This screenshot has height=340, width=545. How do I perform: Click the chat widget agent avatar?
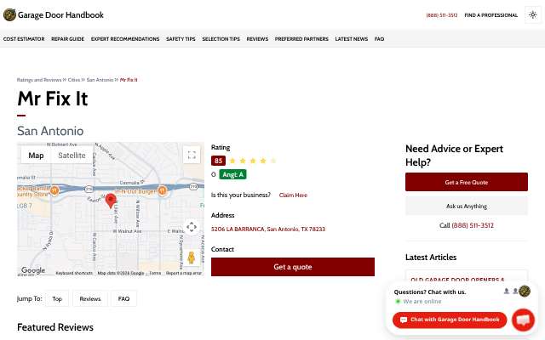point(525,291)
